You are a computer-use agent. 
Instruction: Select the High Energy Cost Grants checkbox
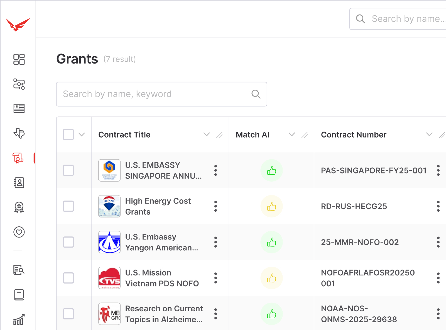click(x=68, y=206)
